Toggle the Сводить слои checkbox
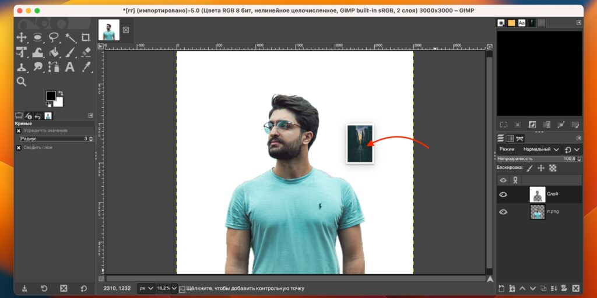Viewport: 597px width, 298px height. (19, 147)
